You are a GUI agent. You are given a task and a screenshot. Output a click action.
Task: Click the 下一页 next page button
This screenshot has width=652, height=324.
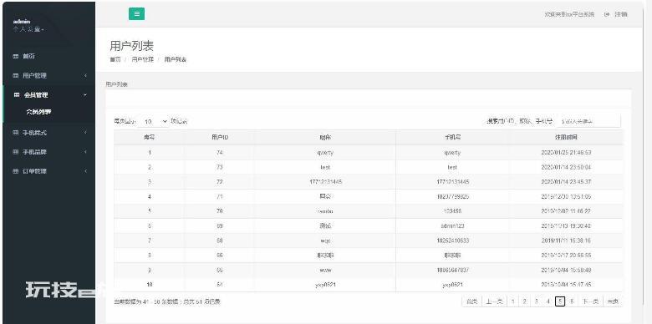point(590,301)
